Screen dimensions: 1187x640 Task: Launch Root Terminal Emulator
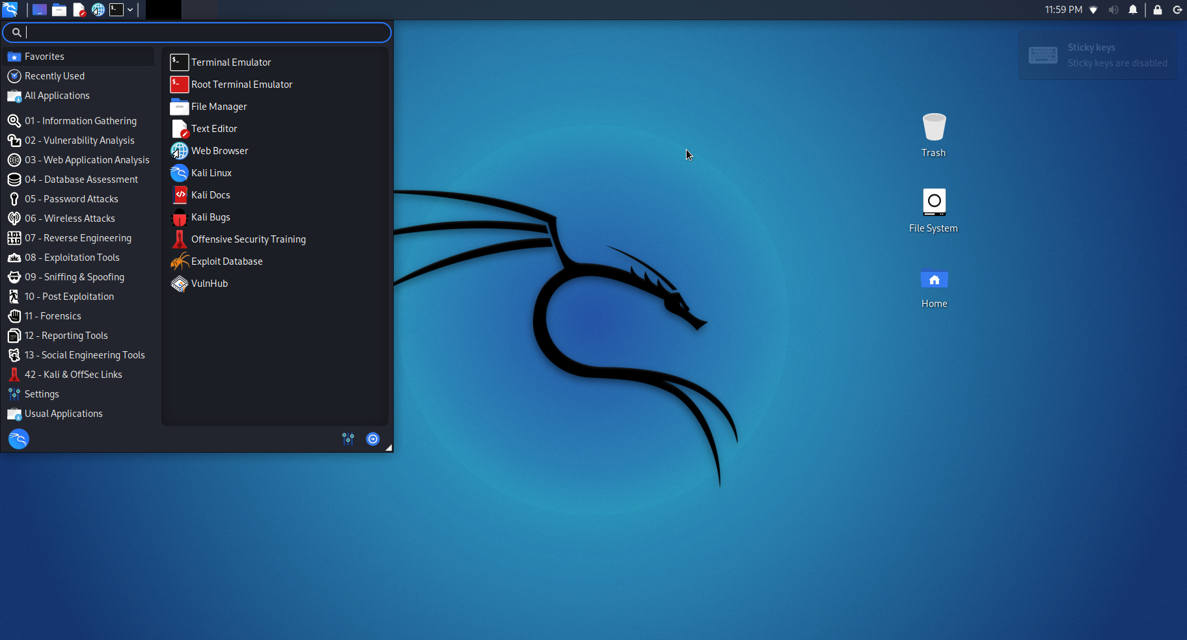pyautogui.click(x=241, y=85)
